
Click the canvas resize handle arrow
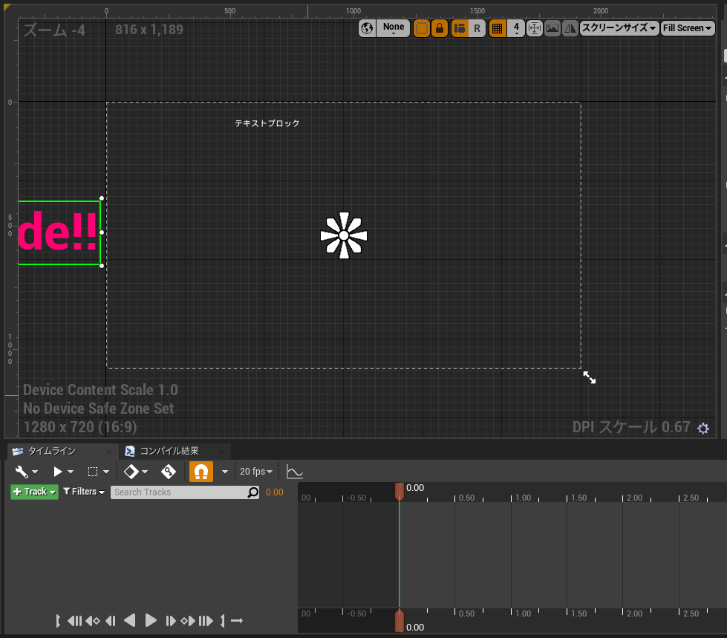point(590,377)
